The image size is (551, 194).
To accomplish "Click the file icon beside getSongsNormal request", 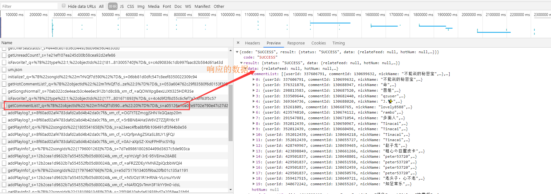I will click(x=4, y=91).
